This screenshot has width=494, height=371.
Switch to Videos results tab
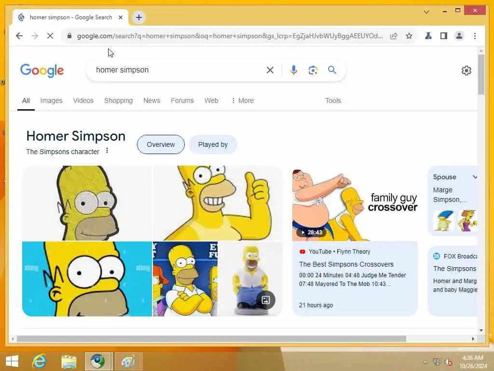pyautogui.click(x=83, y=100)
